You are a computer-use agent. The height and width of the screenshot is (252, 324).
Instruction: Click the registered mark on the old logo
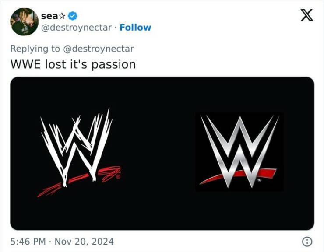[x=118, y=177]
